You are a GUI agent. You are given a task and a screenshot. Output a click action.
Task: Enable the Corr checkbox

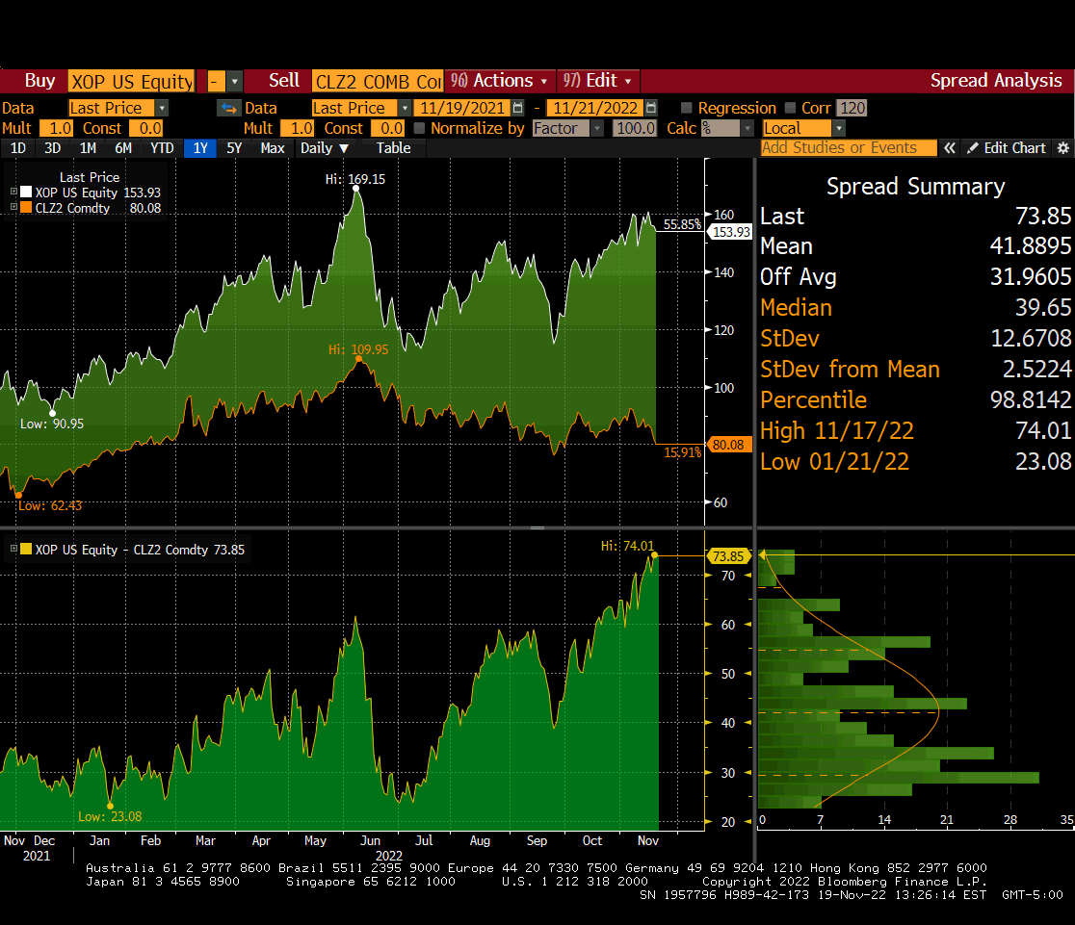tap(791, 108)
